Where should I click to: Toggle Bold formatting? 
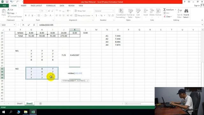click(26, 16)
